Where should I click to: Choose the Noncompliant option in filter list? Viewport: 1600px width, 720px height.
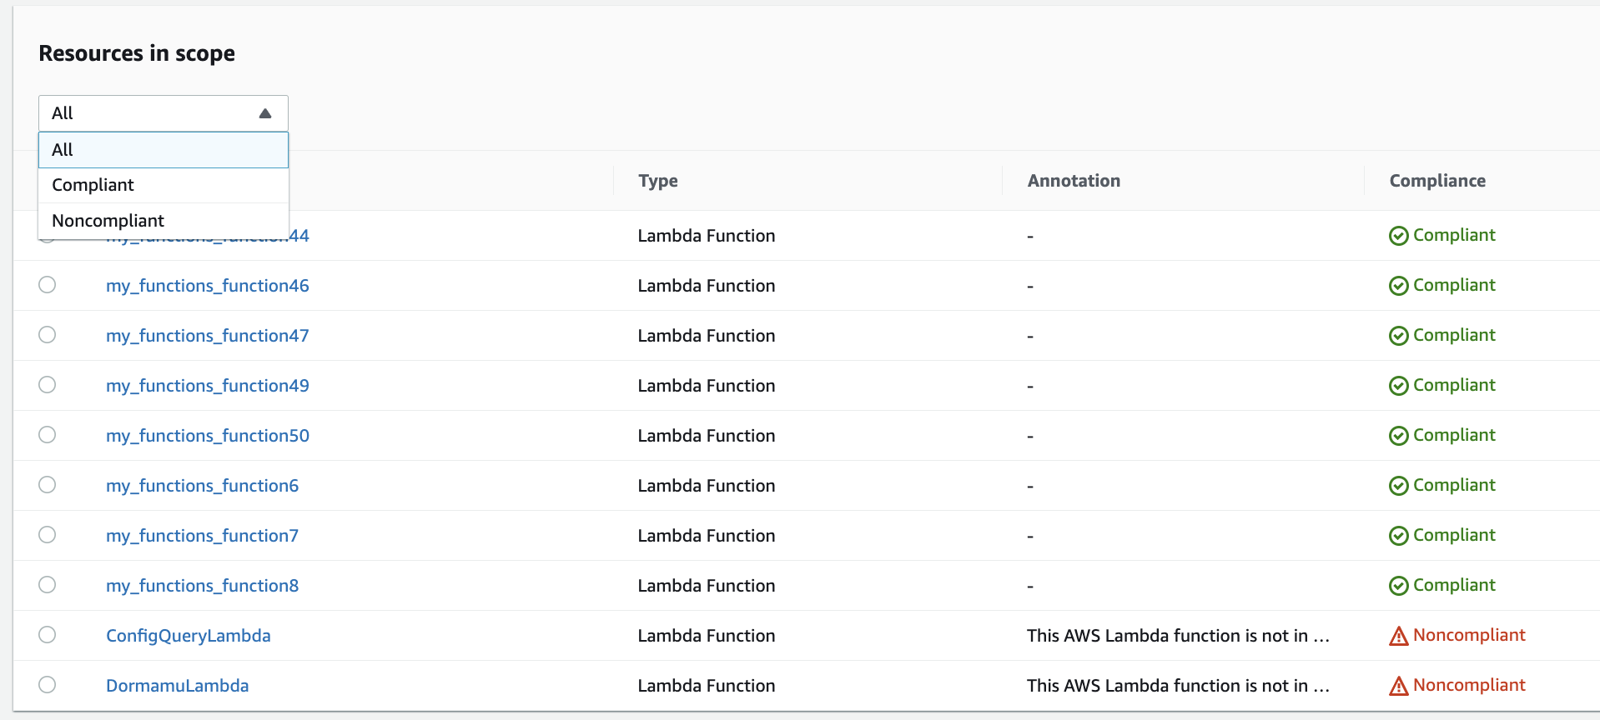[108, 221]
